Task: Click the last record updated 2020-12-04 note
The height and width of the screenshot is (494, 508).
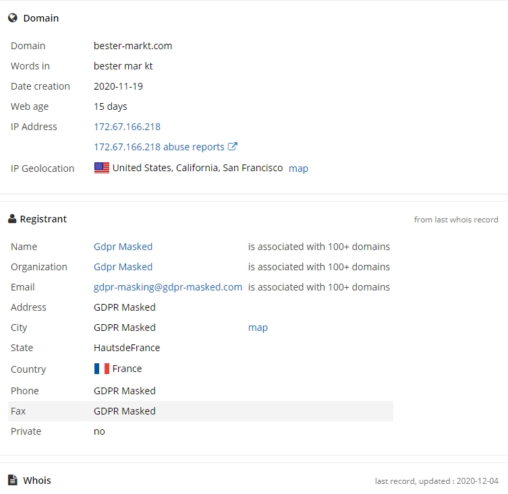Action: coord(436,481)
